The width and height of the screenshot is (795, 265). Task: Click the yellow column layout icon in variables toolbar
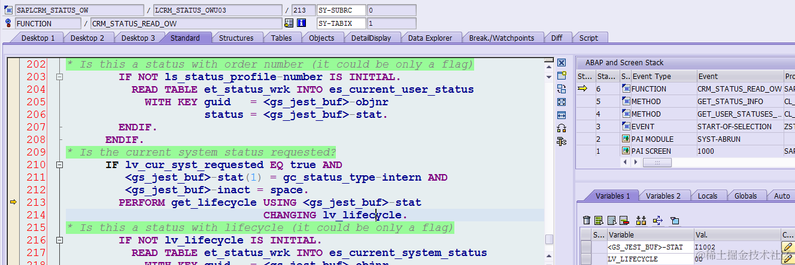(x=641, y=220)
